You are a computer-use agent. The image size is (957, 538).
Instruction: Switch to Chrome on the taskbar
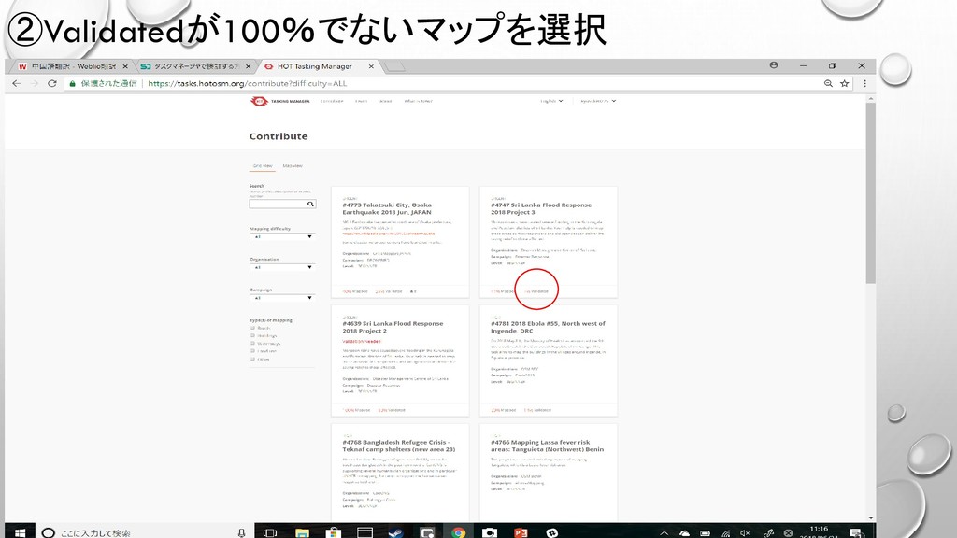pos(458,532)
